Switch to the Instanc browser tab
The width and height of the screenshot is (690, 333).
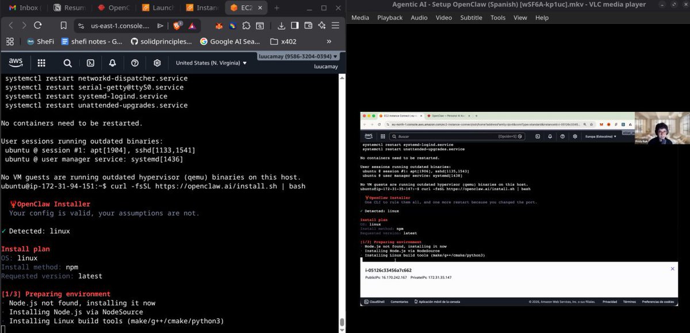pyautogui.click(x=202, y=8)
